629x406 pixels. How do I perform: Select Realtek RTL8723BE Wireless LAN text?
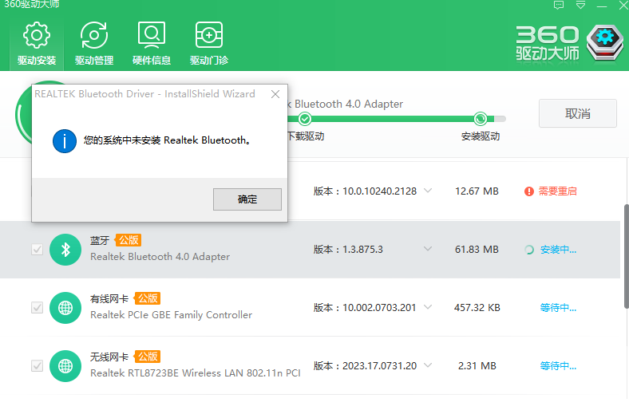click(x=196, y=373)
